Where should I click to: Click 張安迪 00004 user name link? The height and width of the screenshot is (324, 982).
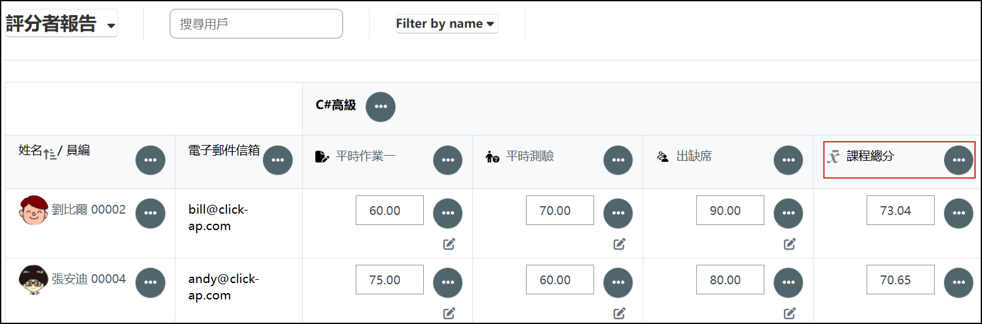tap(89, 279)
